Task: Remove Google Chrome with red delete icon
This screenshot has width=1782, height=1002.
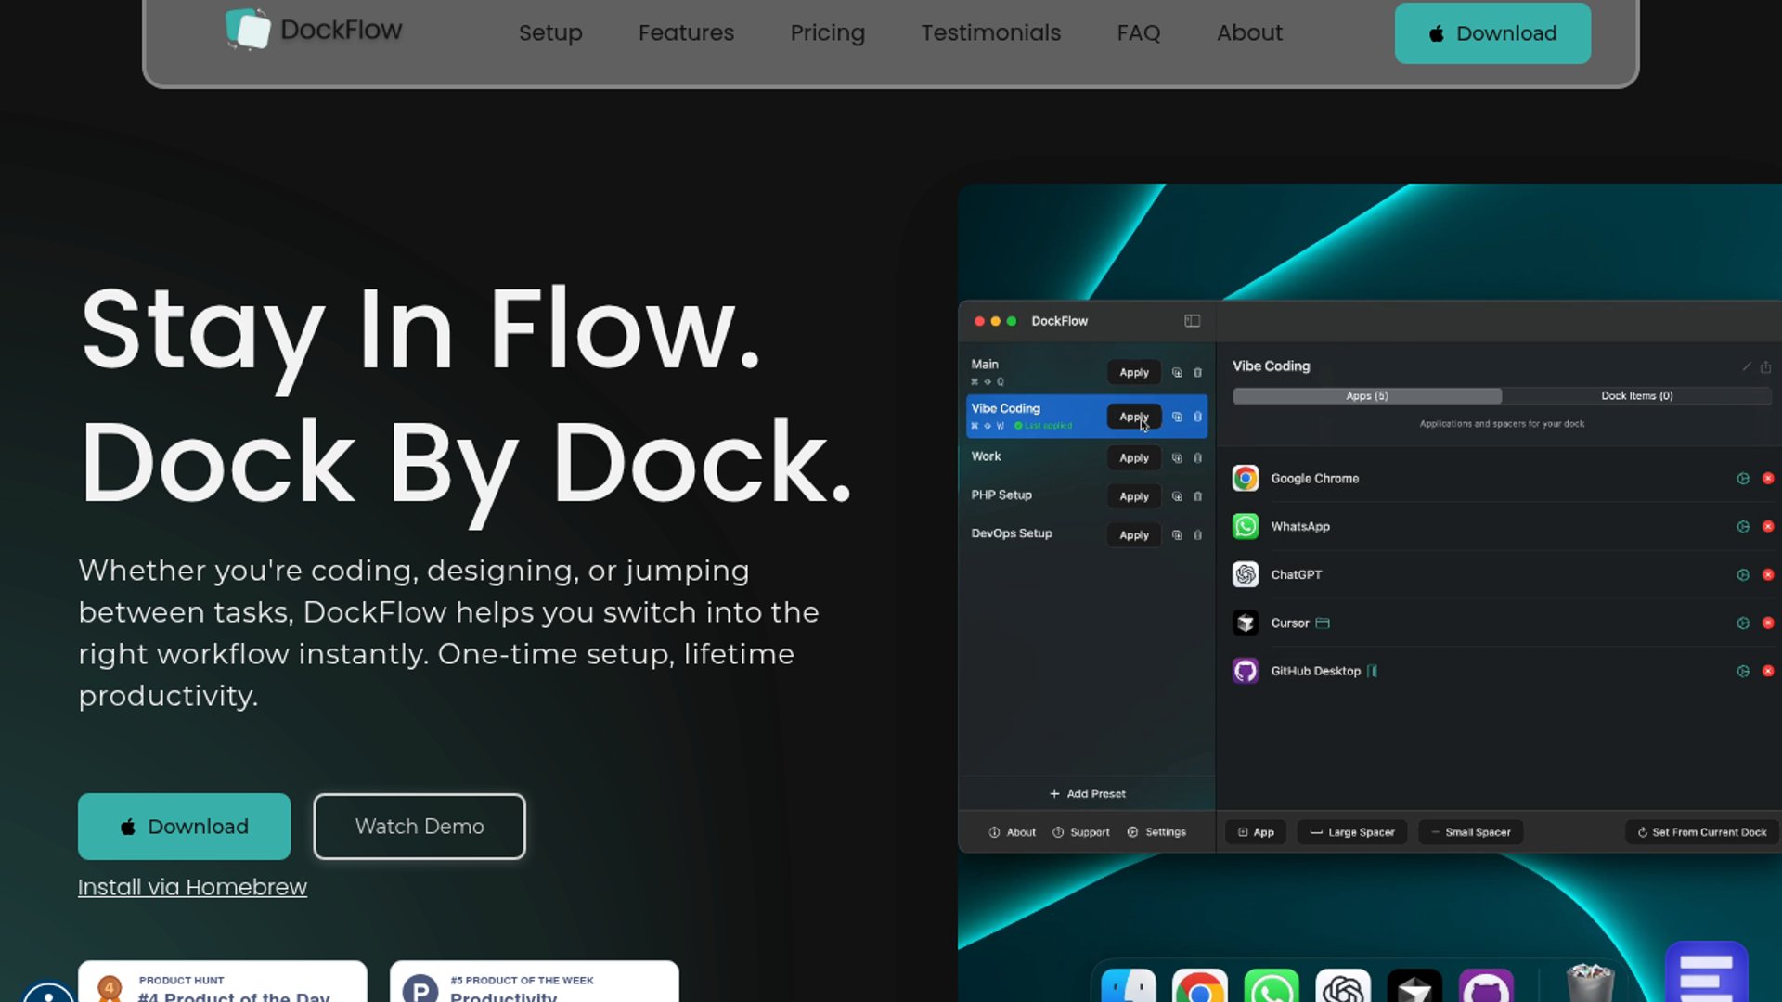Action: 1768,479
